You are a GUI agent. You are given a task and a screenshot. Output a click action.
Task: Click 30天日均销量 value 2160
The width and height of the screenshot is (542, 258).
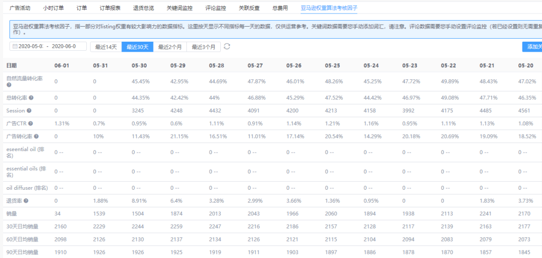[60, 226]
